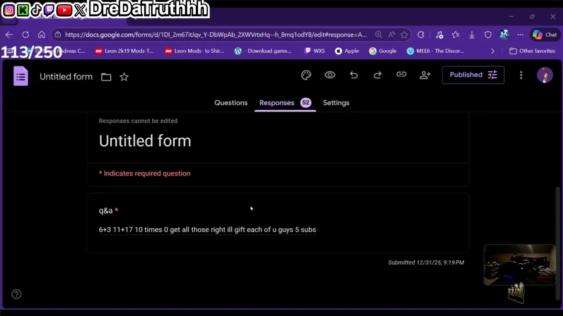Image resolution: width=563 pixels, height=316 pixels.
Task: Open the browser Extensions menu
Action: tap(421, 35)
